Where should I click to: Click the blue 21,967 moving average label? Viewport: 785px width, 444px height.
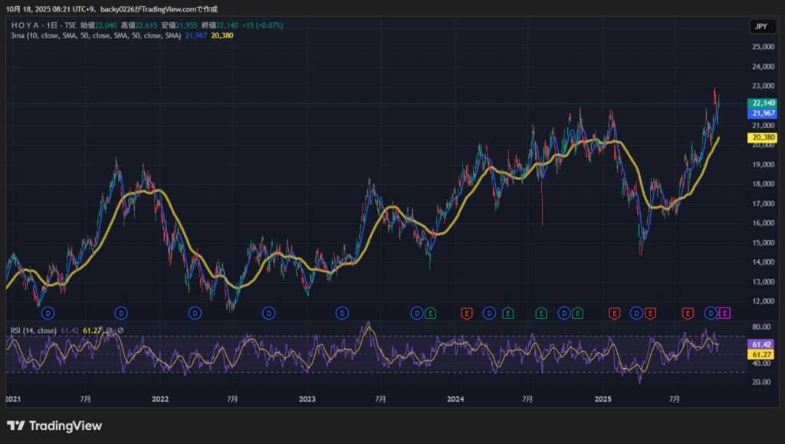tap(764, 113)
